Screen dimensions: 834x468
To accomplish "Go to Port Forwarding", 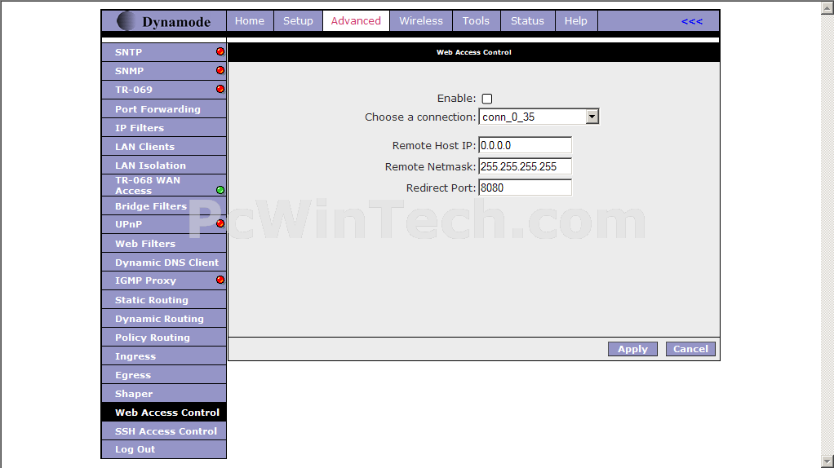I will 164,109.
